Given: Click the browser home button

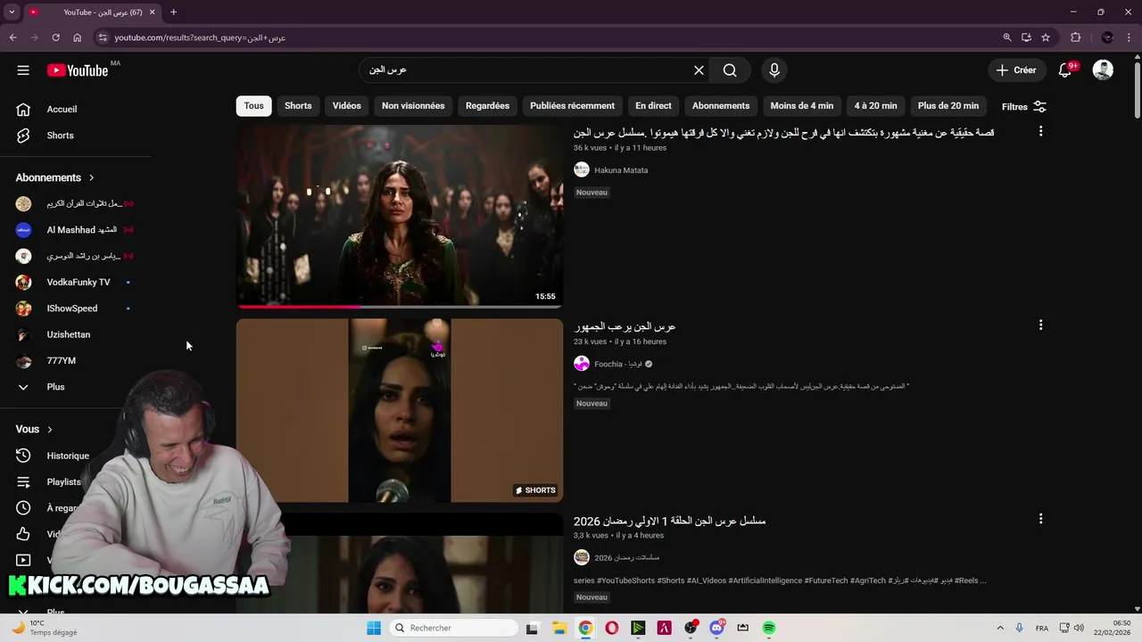Looking at the screenshot, I should point(77,37).
